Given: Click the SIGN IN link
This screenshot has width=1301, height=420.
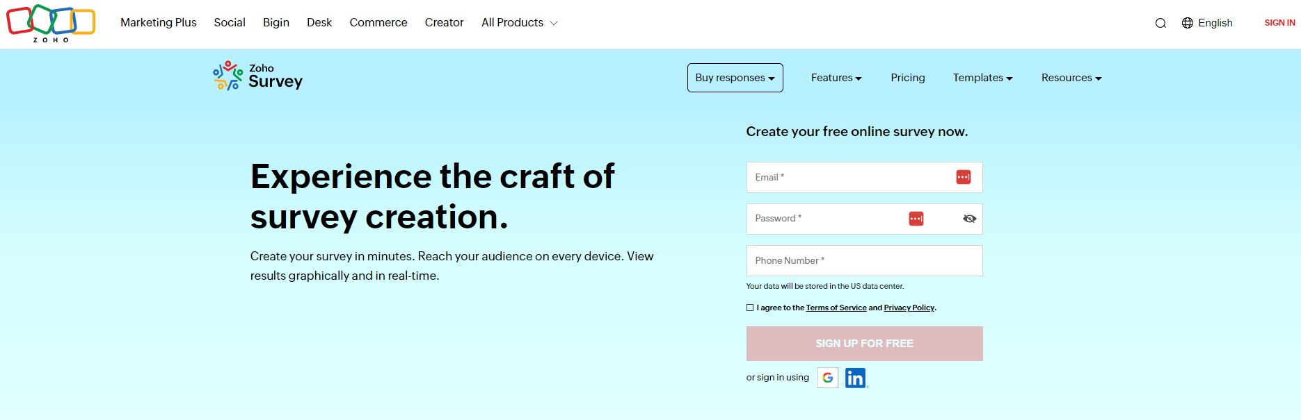Looking at the screenshot, I should [x=1279, y=23].
